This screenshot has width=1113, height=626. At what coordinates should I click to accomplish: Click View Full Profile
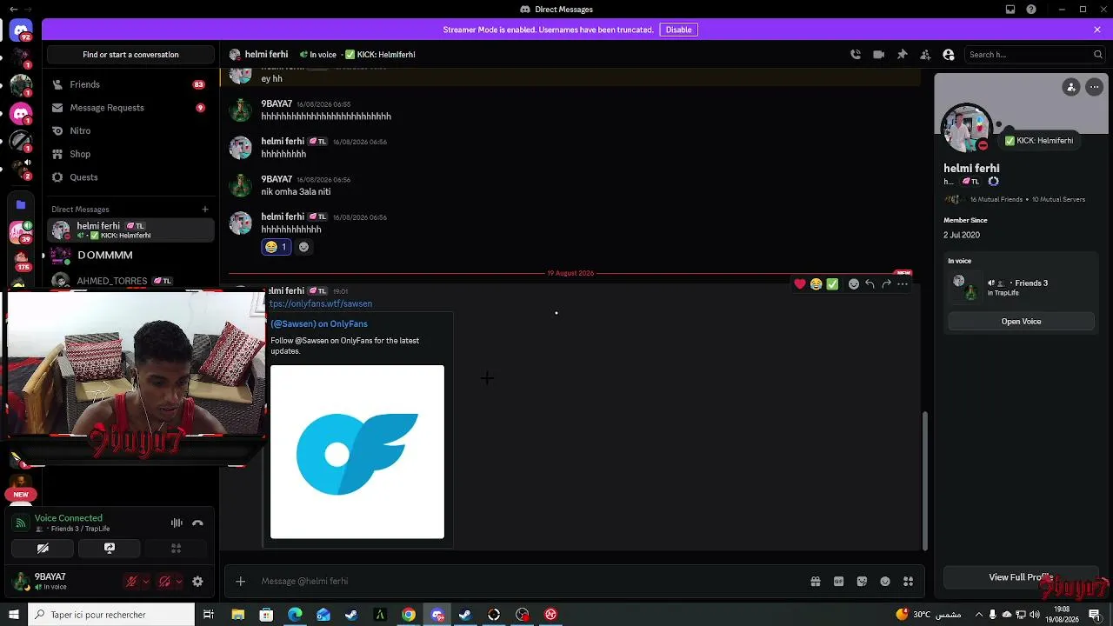(1021, 577)
